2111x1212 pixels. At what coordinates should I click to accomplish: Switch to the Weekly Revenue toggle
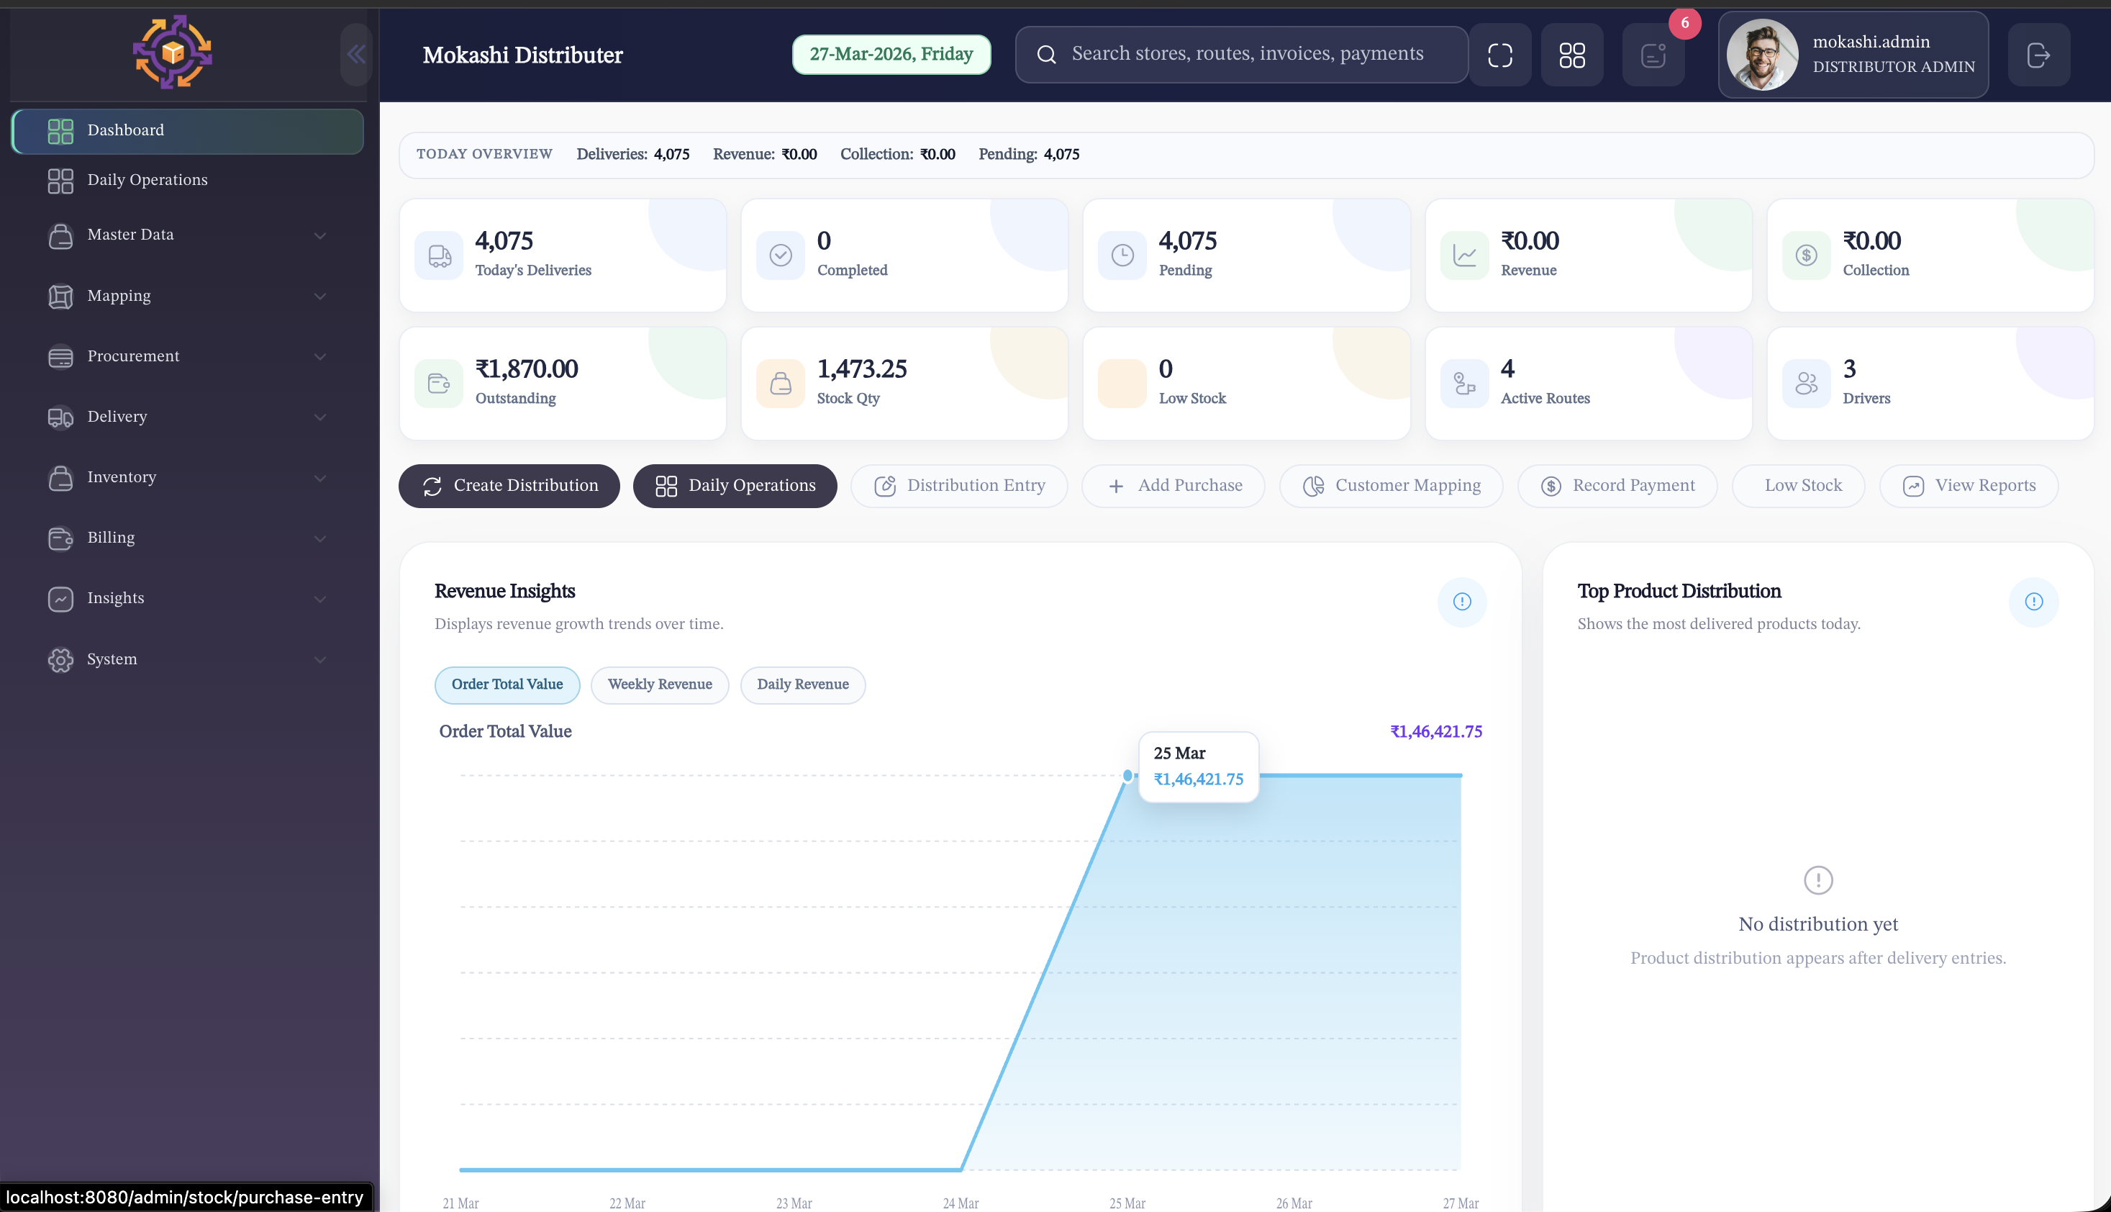[x=660, y=684]
